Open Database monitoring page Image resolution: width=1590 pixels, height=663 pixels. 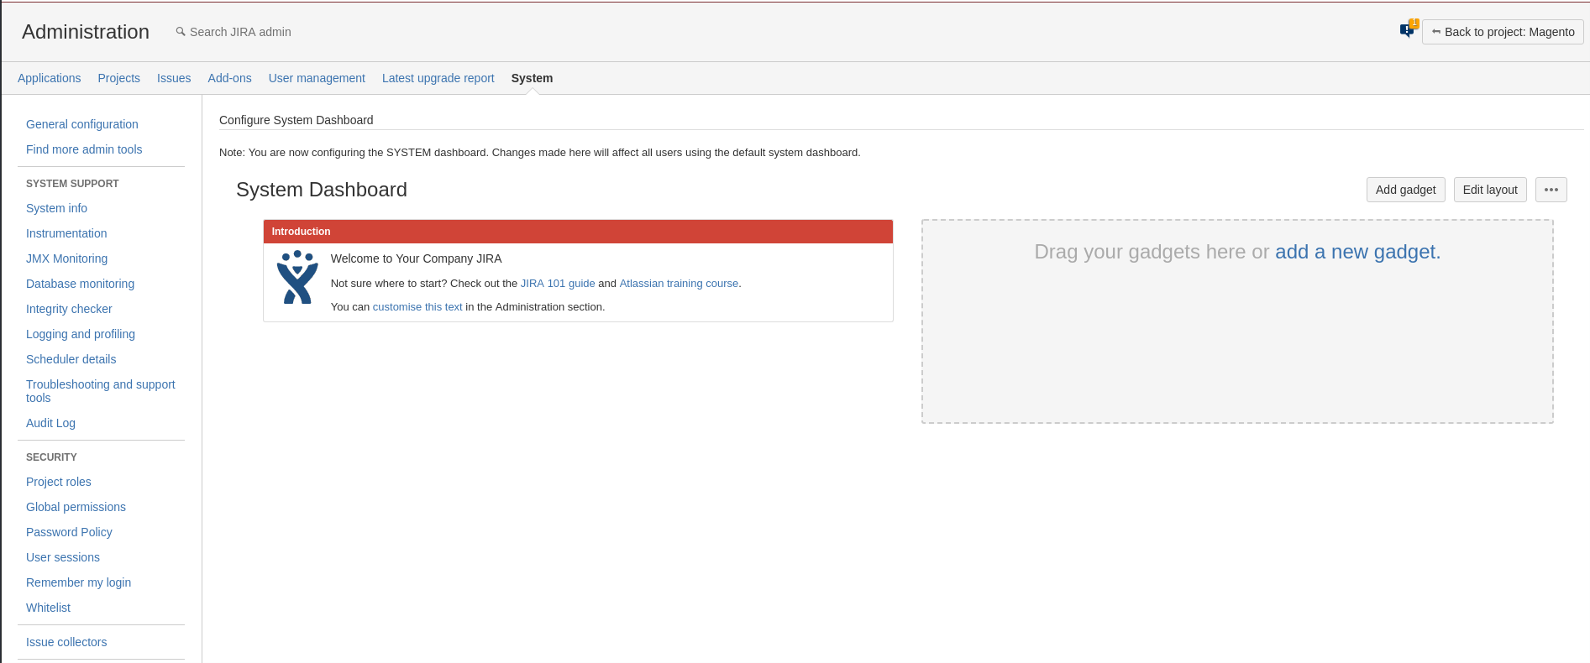point(80,284)
